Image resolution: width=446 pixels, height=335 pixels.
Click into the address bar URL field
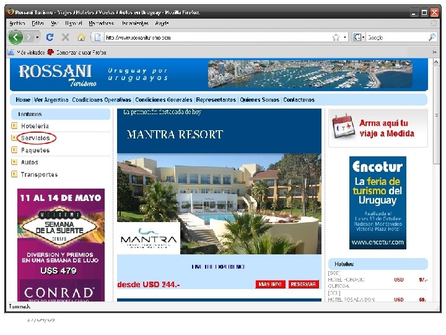[x=217, y=37]
